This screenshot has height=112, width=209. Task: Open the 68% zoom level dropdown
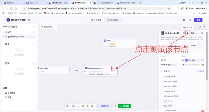pyautogui.click(x=76, y=106)
